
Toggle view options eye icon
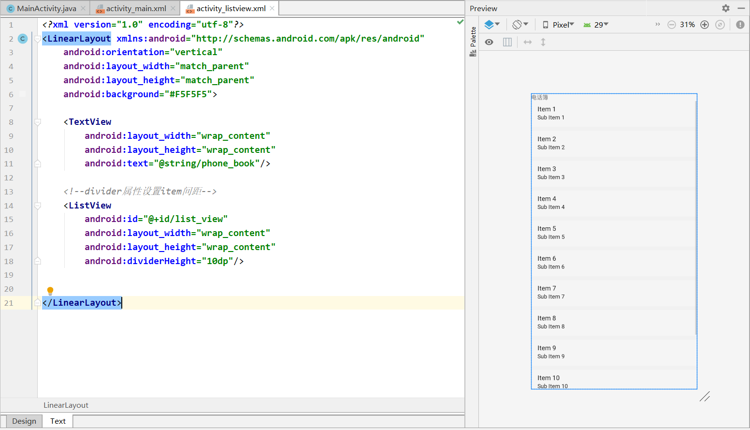click(x=489, y=42)
